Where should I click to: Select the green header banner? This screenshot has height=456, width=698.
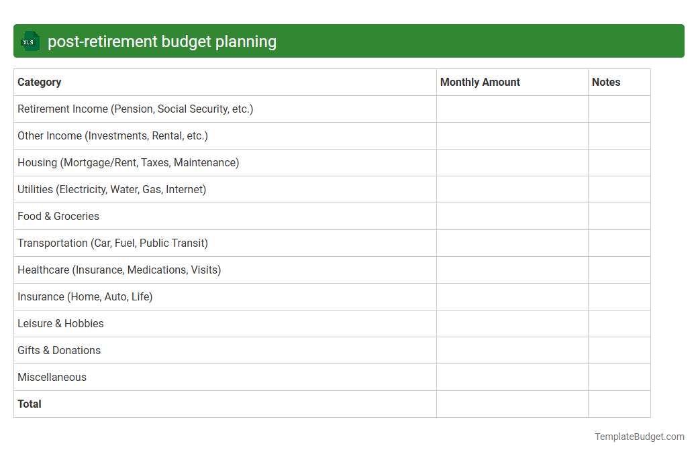349,41
